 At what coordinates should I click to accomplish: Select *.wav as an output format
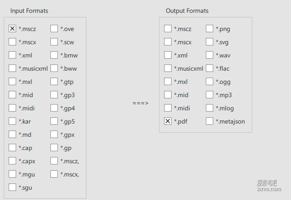point(209,55)
